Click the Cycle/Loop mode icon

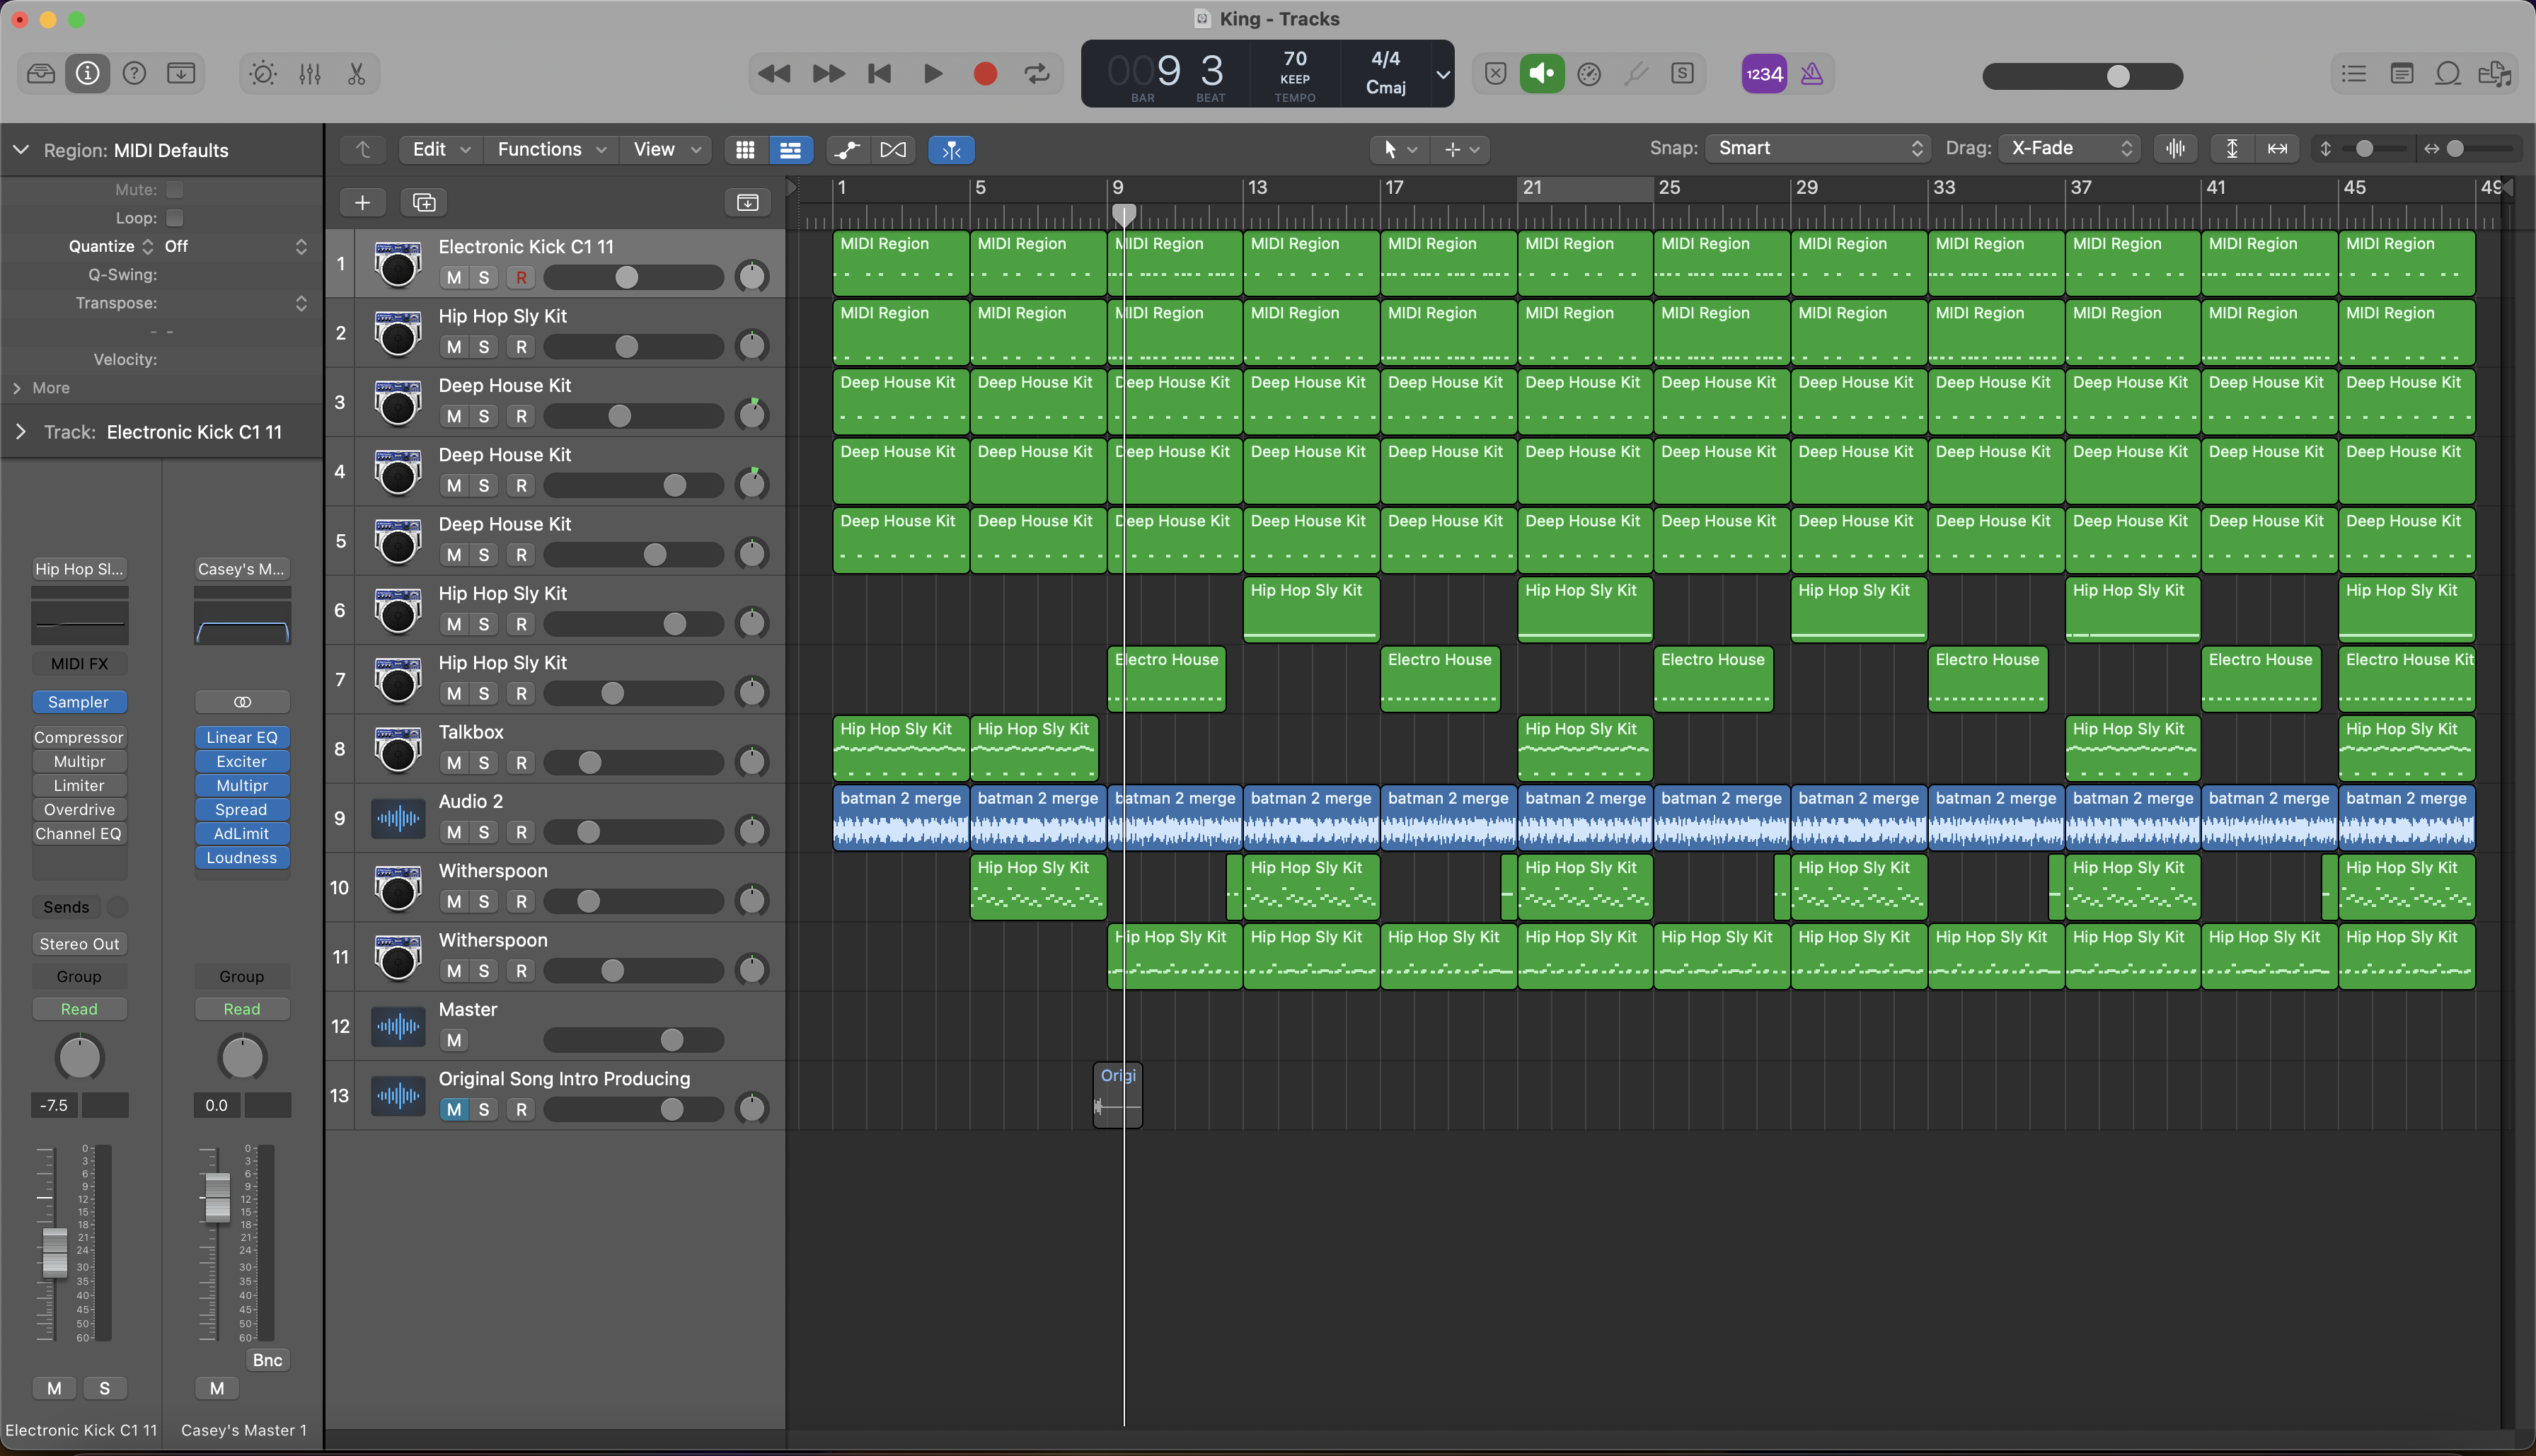pos(1037,71)
